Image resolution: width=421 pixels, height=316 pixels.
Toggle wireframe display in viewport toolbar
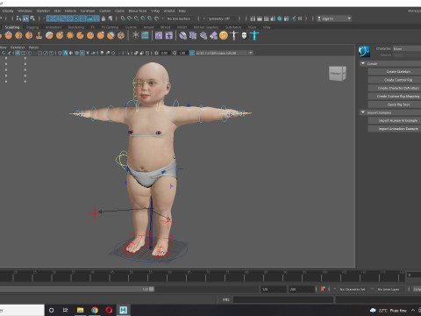point(61,53)
